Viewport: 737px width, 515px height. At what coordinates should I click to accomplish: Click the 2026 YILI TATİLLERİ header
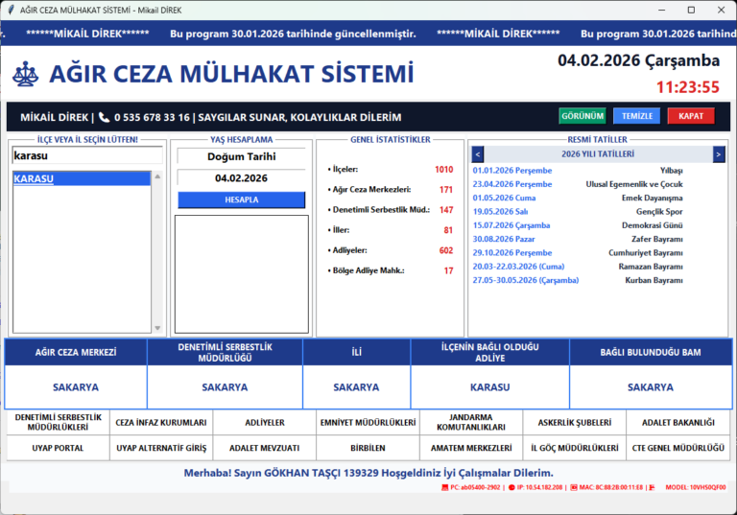tap(598, 154)
